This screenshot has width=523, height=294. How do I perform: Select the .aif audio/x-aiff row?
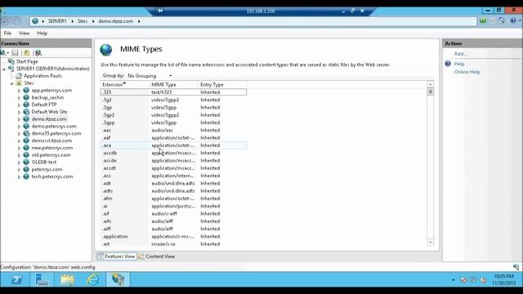[x=173, y=214]
